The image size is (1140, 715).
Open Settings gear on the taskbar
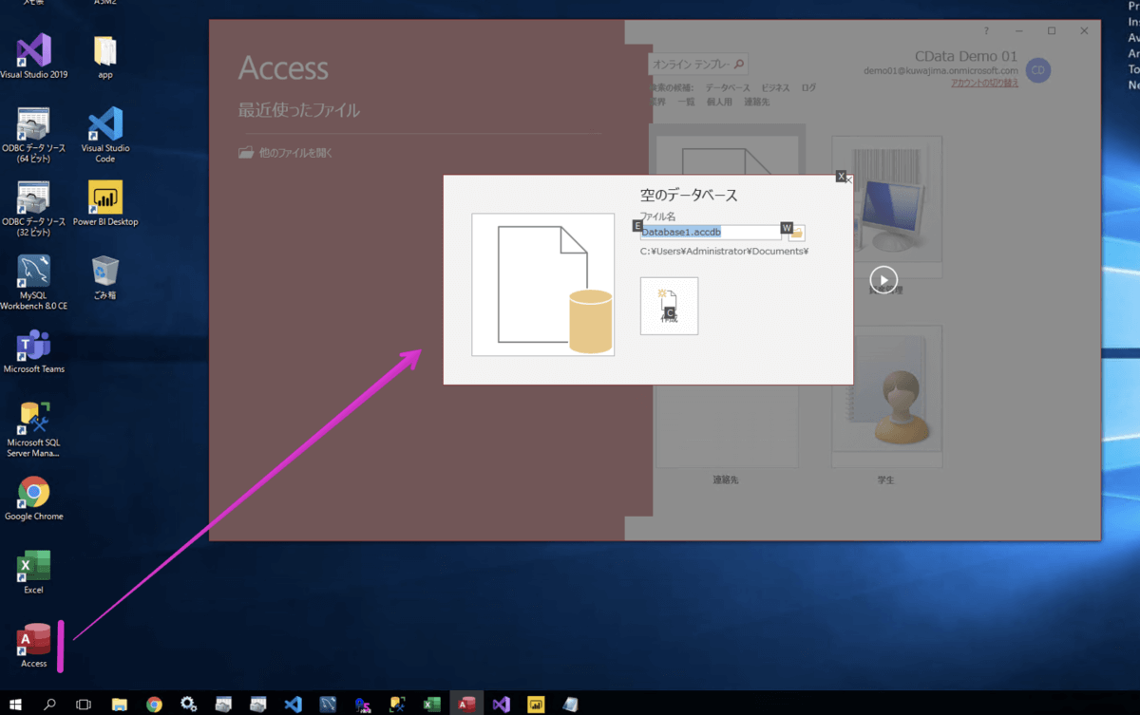[188, 705]
